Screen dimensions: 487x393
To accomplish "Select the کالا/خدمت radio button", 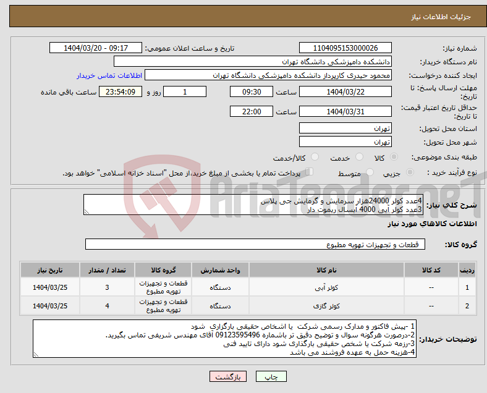I will pyautogui.click(x=315, y=157).
